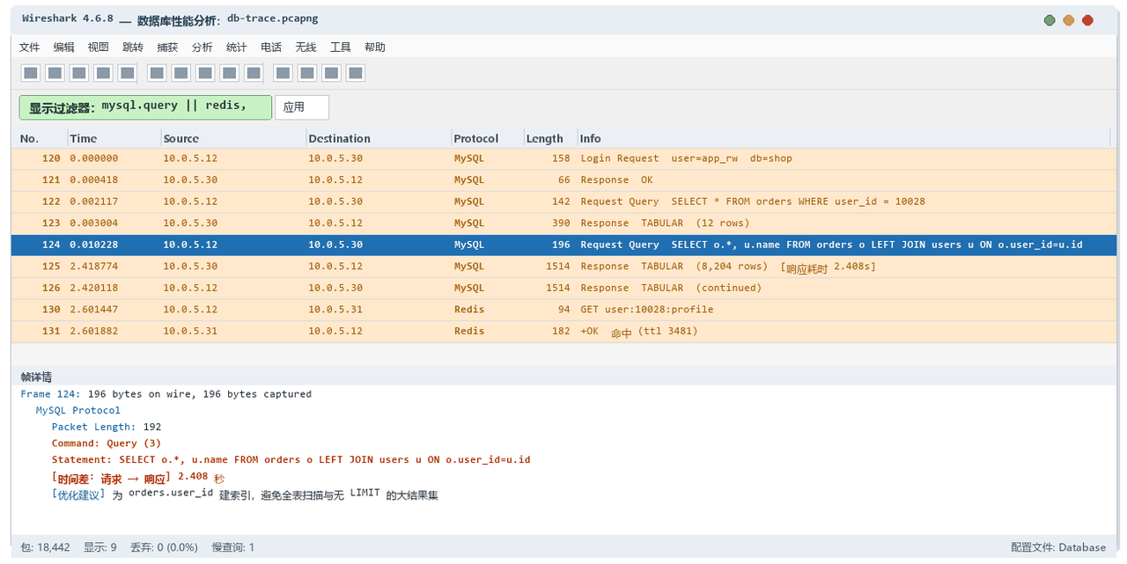Click the 帧详情 panel header
The height and width of the screenshot is (564, 1127).
[x=563, y=377]
